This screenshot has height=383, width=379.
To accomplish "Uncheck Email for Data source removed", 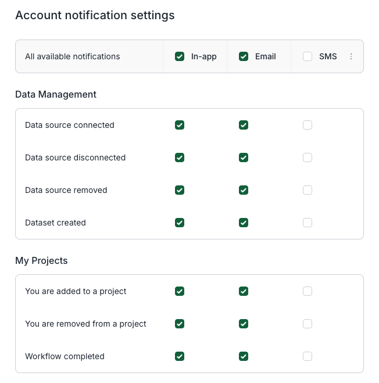I will (x=244, y=190).
